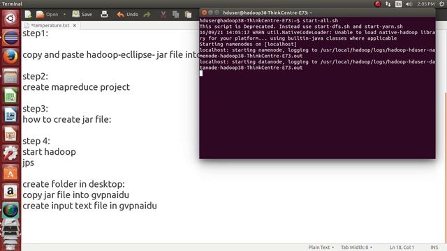The image size is (447, 251).
Task: Expand the recent files arrow beside Open
Action: 64,14
